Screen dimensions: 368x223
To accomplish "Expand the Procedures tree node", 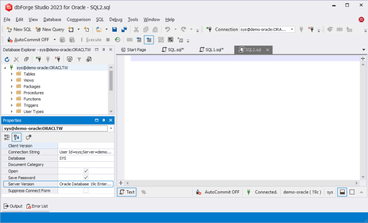I will click(12, 92).
